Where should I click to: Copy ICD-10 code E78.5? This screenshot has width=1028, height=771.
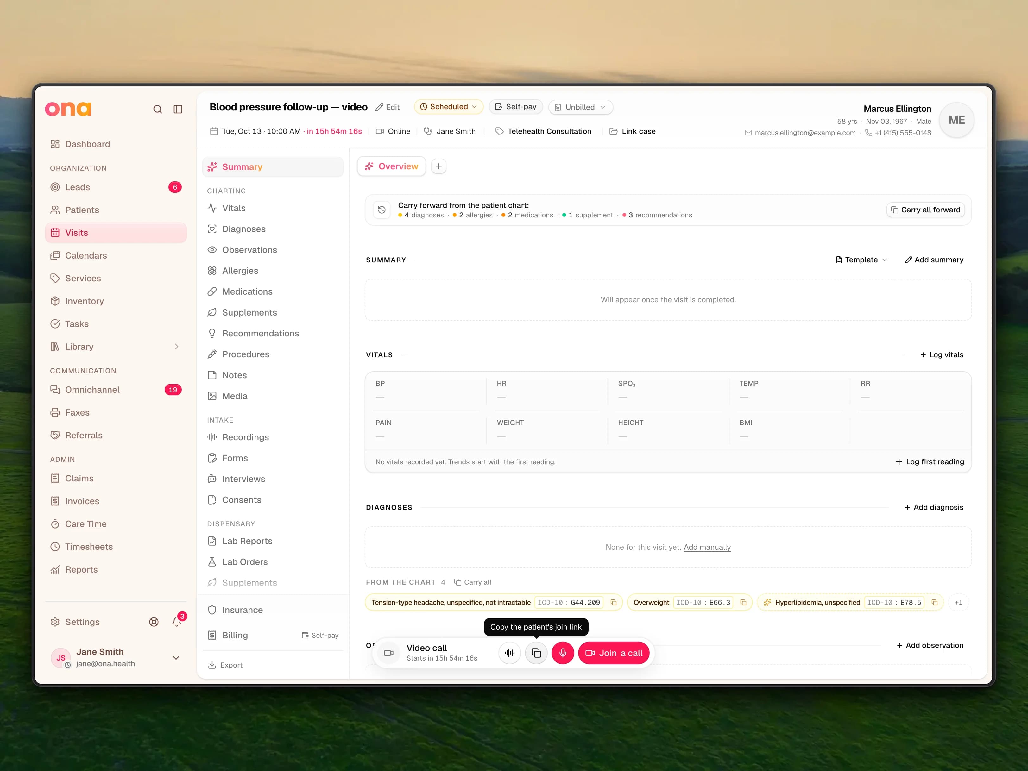[935, 602]
